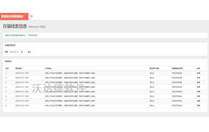Select the submit time in row 1
Viewport: 209px width, 132px height.
[x=22, y=73]
